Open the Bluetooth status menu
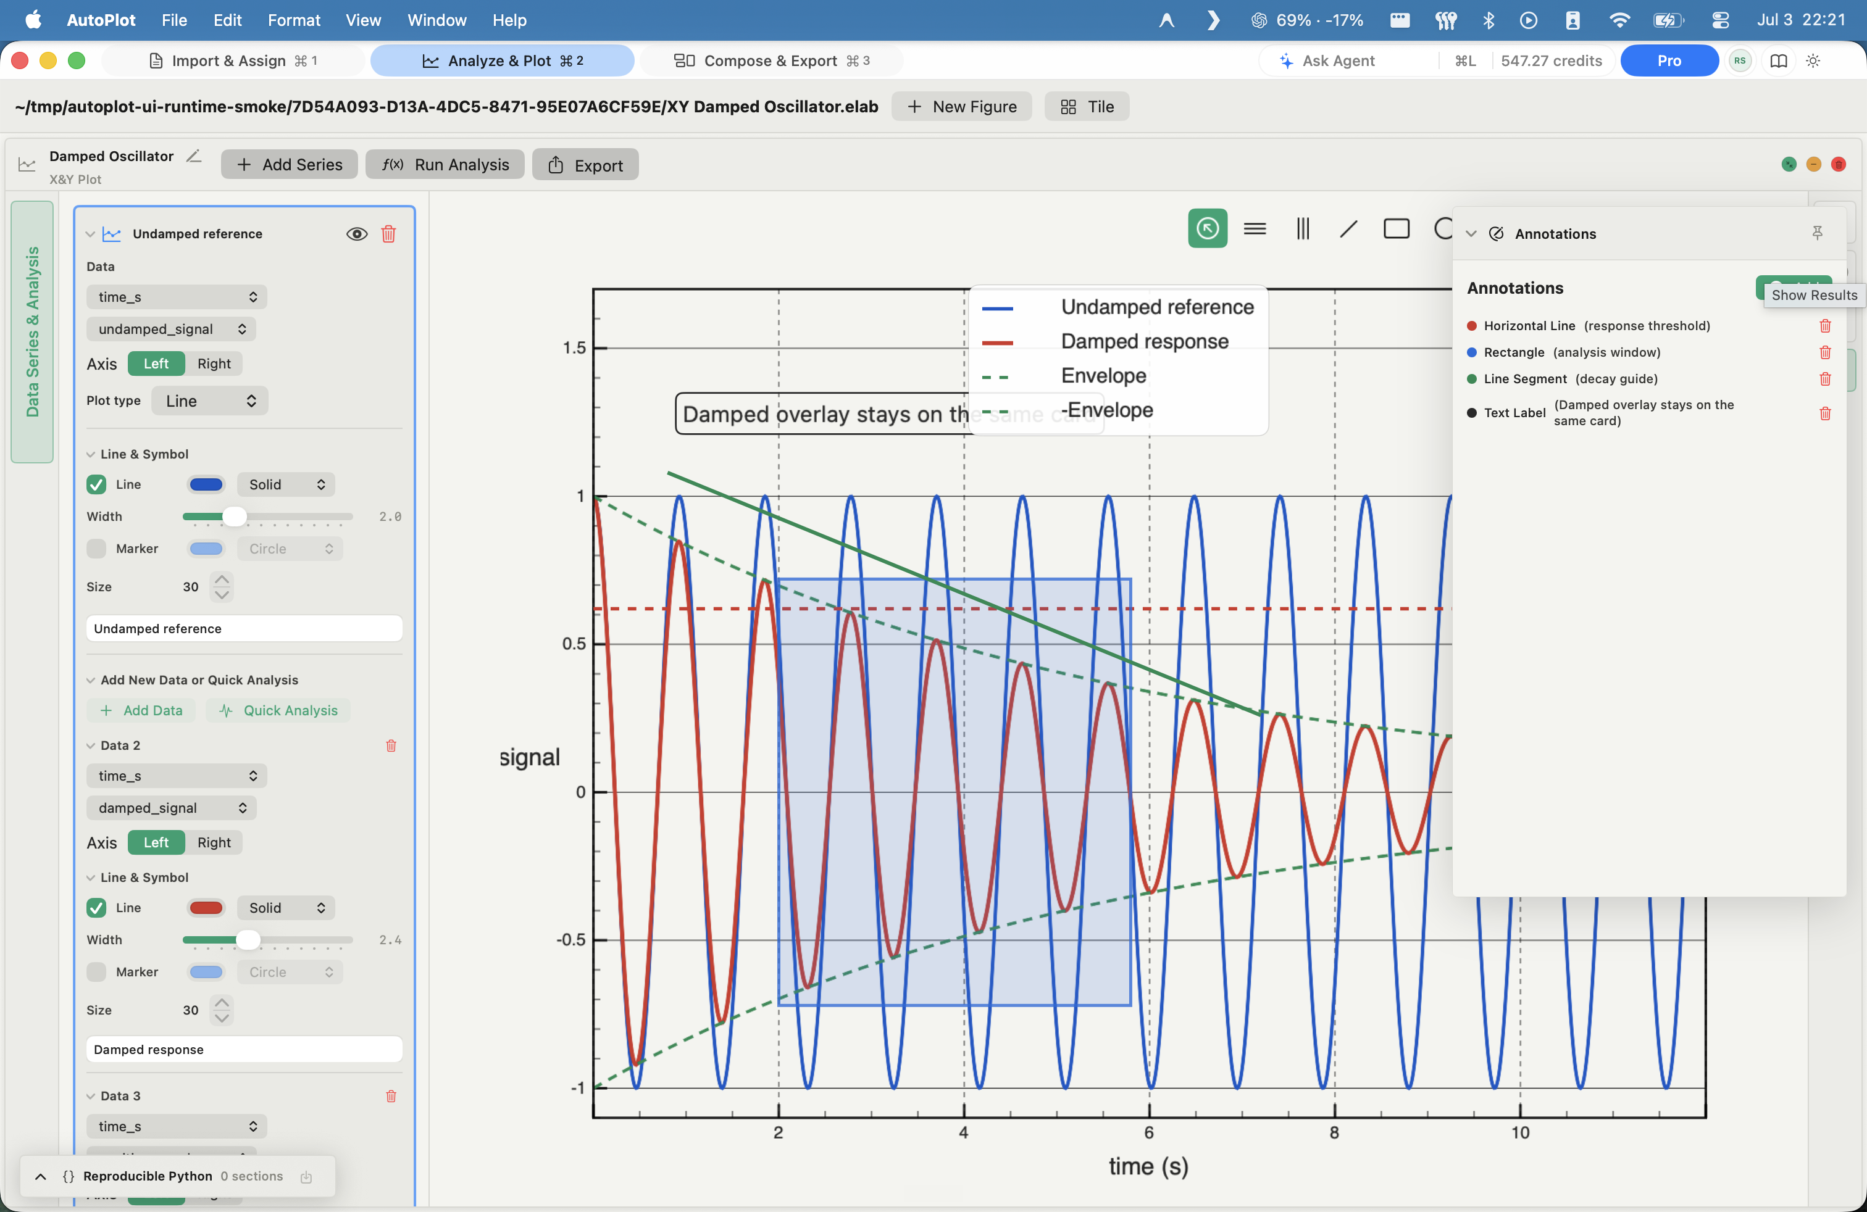The image size is (1867, 1212). coord(1488,20)
